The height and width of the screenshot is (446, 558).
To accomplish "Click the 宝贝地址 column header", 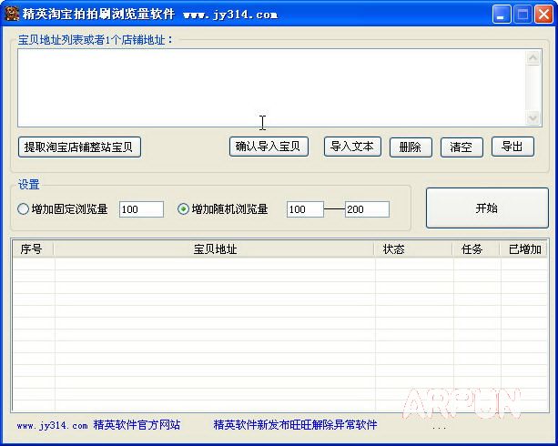I will coord(214,248).
